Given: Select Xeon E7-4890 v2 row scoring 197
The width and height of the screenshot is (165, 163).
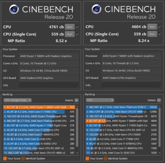Looking at the screenshot, I should click(39, 153).
